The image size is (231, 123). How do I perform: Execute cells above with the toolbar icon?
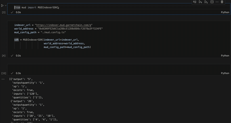(200, 2)
